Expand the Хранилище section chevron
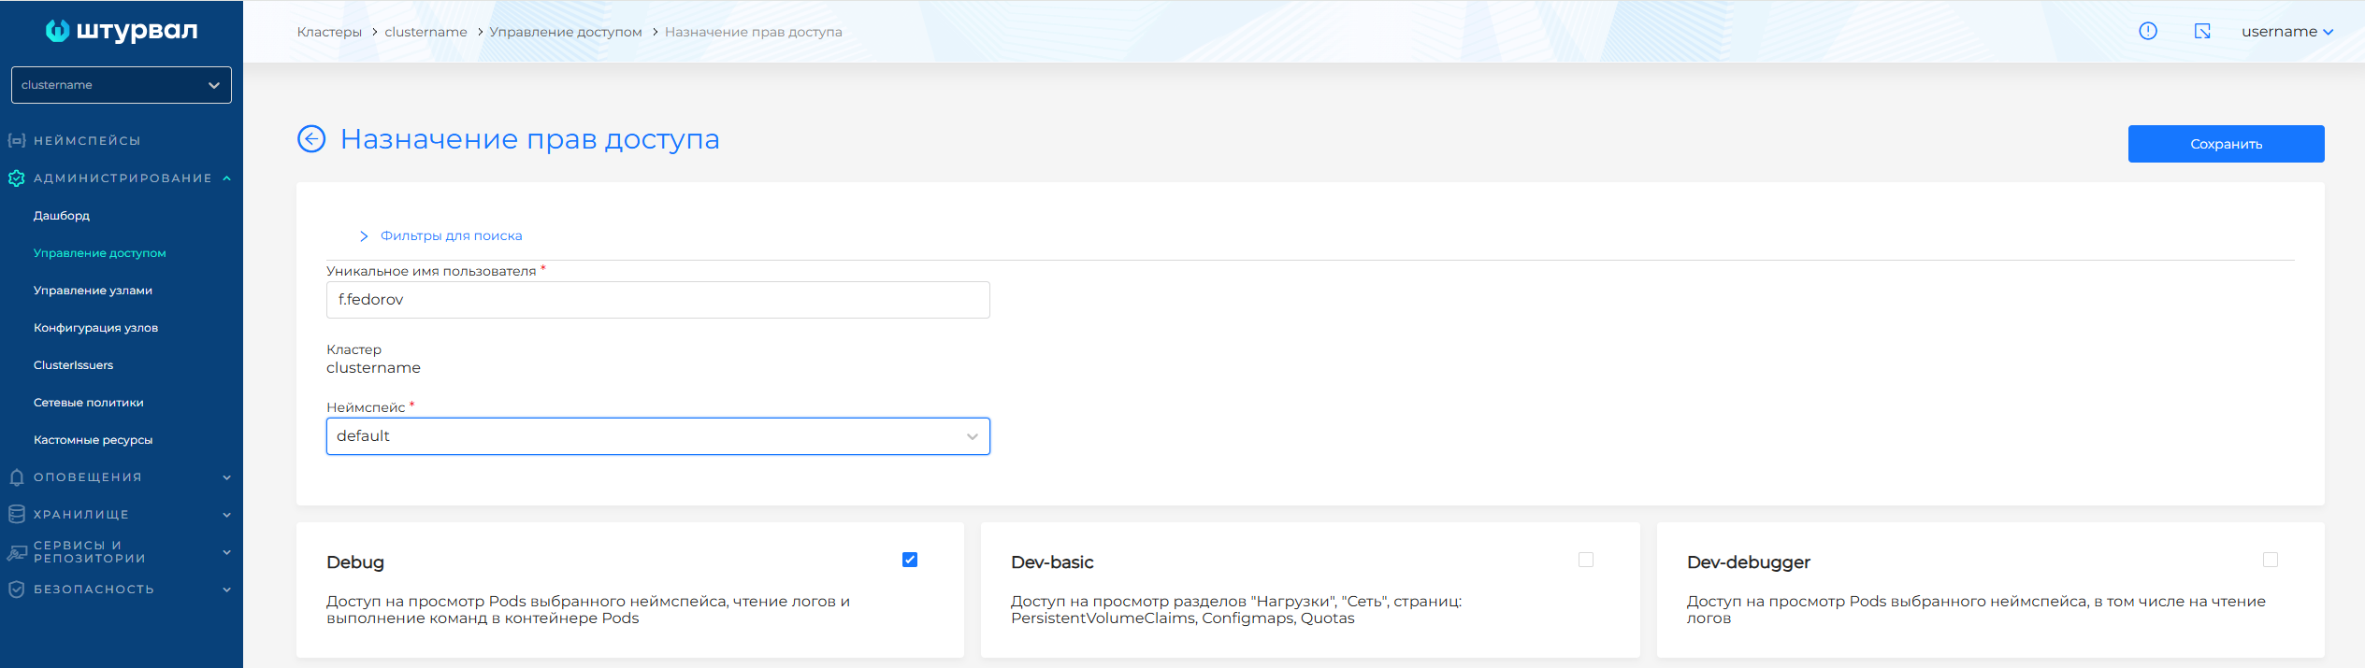 (x=227, y=514)
